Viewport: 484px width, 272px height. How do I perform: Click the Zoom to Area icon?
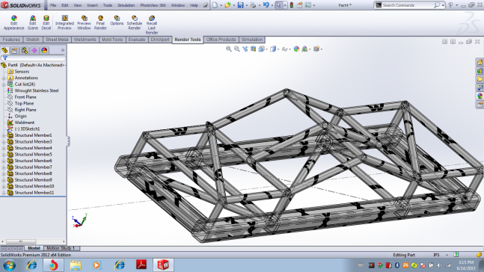(x=236, y=49)
